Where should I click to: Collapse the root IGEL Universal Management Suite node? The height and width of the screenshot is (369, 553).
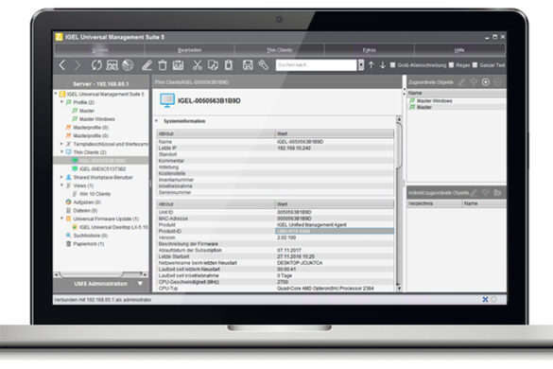(x=56, y=94)
